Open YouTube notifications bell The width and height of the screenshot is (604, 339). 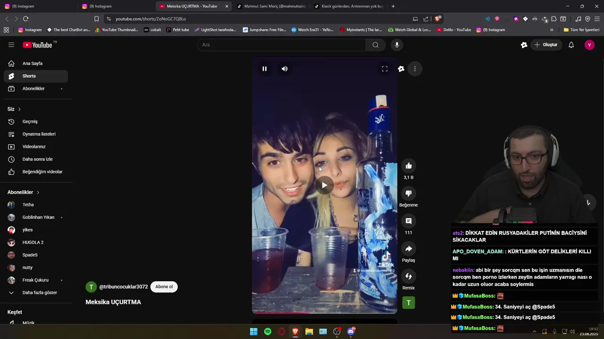pyautogui.click(x=571, y=45)
